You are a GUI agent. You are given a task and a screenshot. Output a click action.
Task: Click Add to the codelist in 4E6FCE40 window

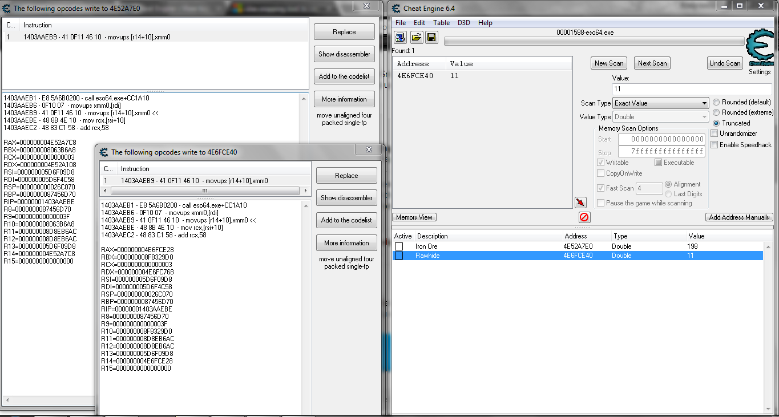coord(346,220)
